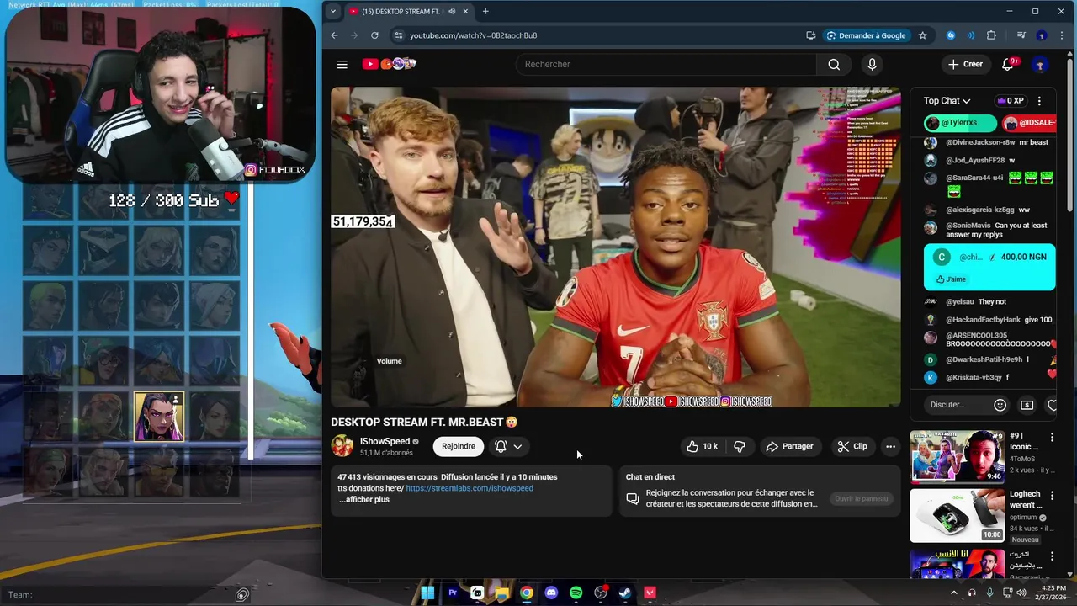Open options for the #9 Iconic video
The image size is (1077, 606).
[x=1052, y=437]
